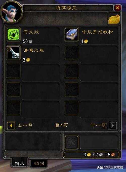Viewport: 126px width, 172px height.
Task: Click the 上一页 previous page label
Action: tap(25, 125)
